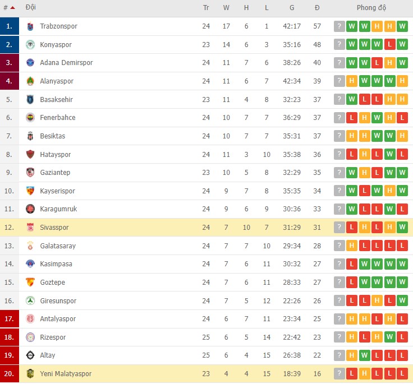Click the Goztepe club crest
The height and width of the screenshot is (384, 413).
pyautogui.click(x=30, y=283)
